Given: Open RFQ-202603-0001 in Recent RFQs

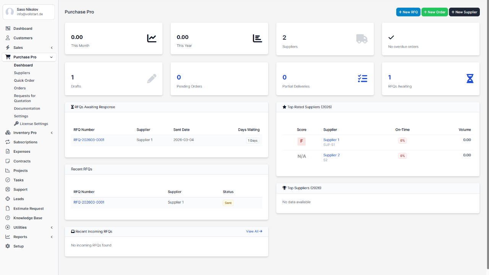Looking at the screenshot, I should pyautogui.click(x=89, y=202).
